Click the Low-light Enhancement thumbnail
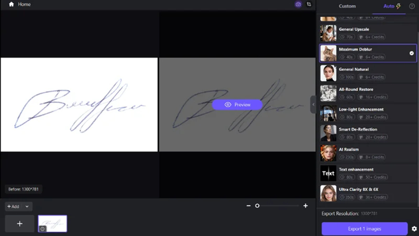This screenshot has height=236, width=419. [328, 113]
